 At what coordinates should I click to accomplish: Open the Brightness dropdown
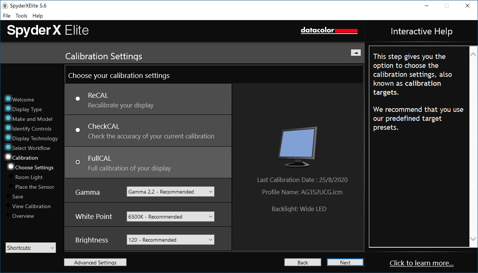click(170, 240)
